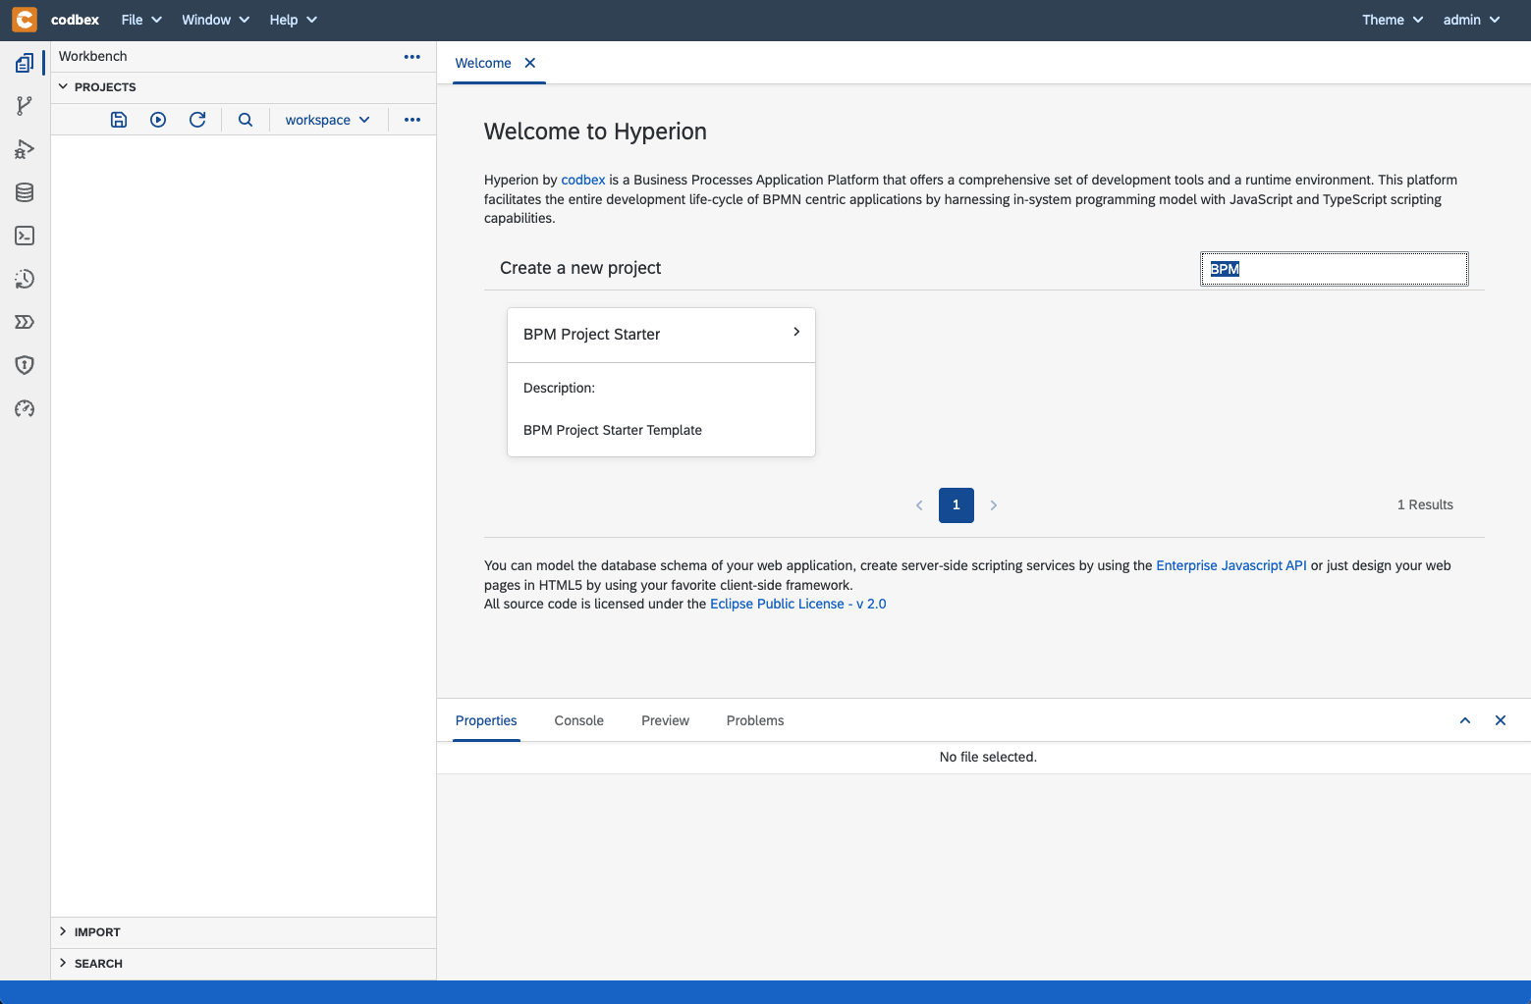Go to next results page
Viewport: 1531px width, 1004px height.
tap(994, 505)
